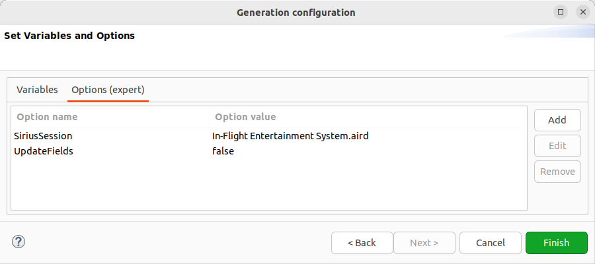Maximize the Generation configuration dialog
595x264 pixels.
pos(561,12)
